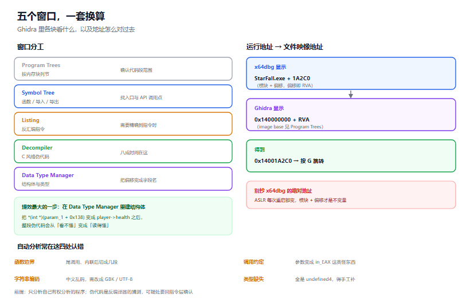Click the text "函数 / 导入 / 导出"

tap(40, 101)
